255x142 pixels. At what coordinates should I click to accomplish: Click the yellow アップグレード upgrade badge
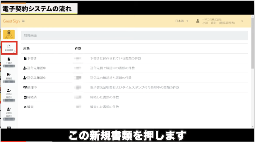click(9, 34)
